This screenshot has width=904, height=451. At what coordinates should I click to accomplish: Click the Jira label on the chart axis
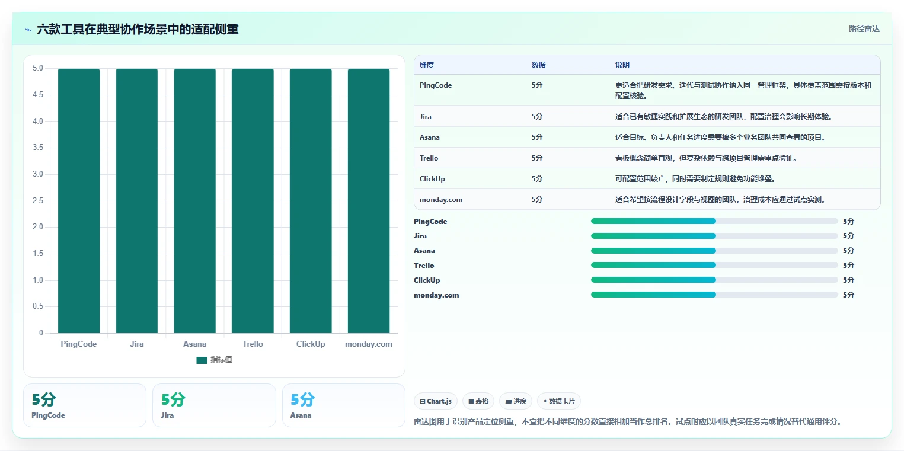(x=137, y=344)
